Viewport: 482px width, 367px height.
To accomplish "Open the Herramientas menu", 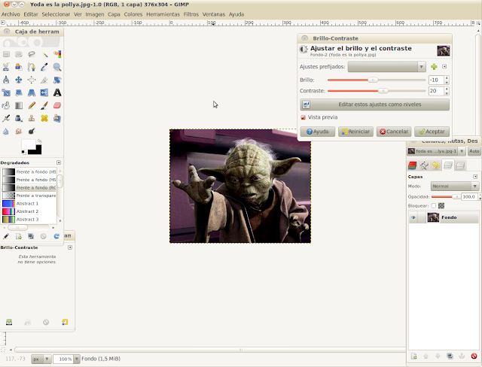I will tap(163, 14).
